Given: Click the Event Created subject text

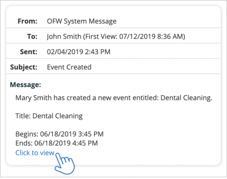Looking at the screenshot, I should pos(69,67).
